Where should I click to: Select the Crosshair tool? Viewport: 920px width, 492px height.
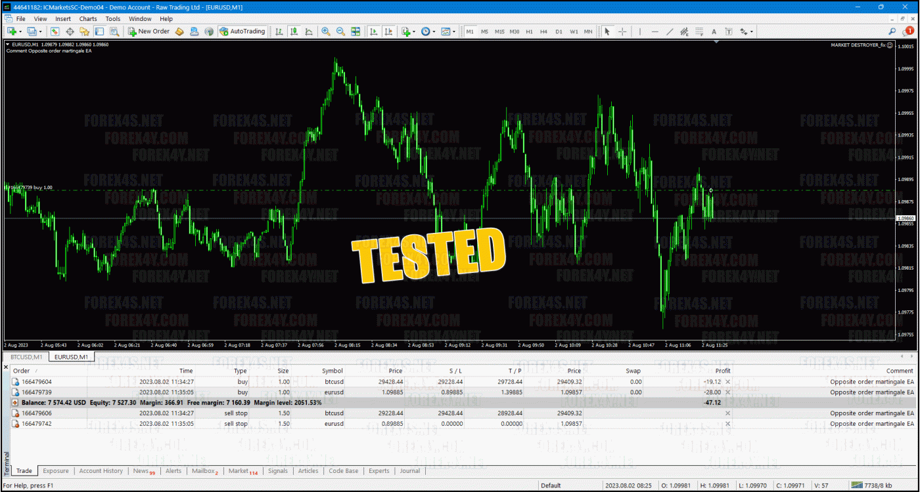tap(622, 31)
